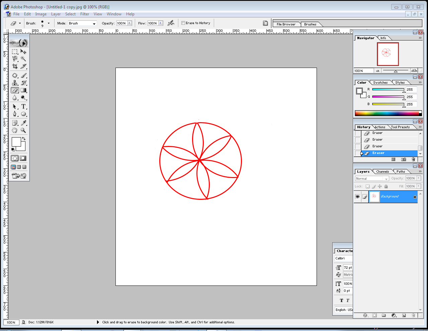This screenshot has height=331, width=428.
Task: Add a layer mask button
Action: click(x=374, y=315)
